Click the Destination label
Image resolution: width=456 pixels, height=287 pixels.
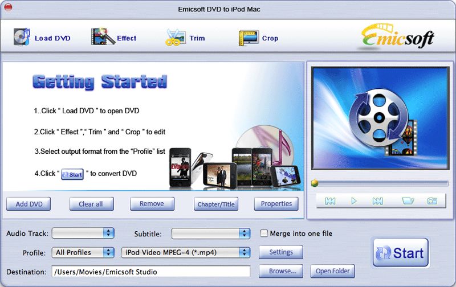(26, 272)
